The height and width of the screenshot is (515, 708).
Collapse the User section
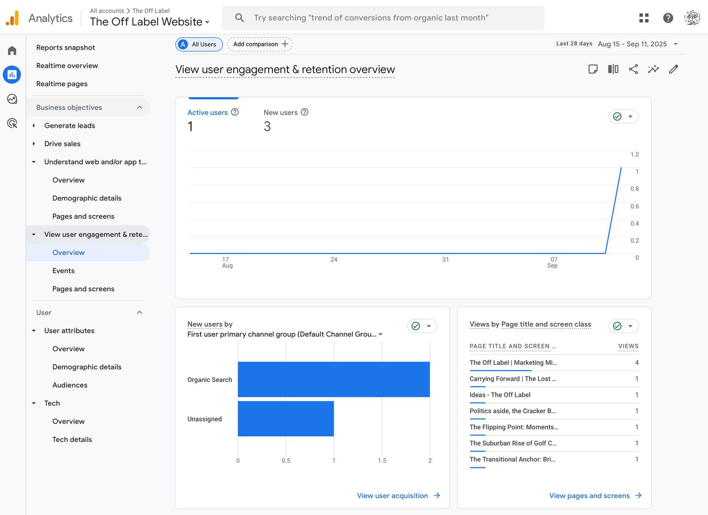139,312
